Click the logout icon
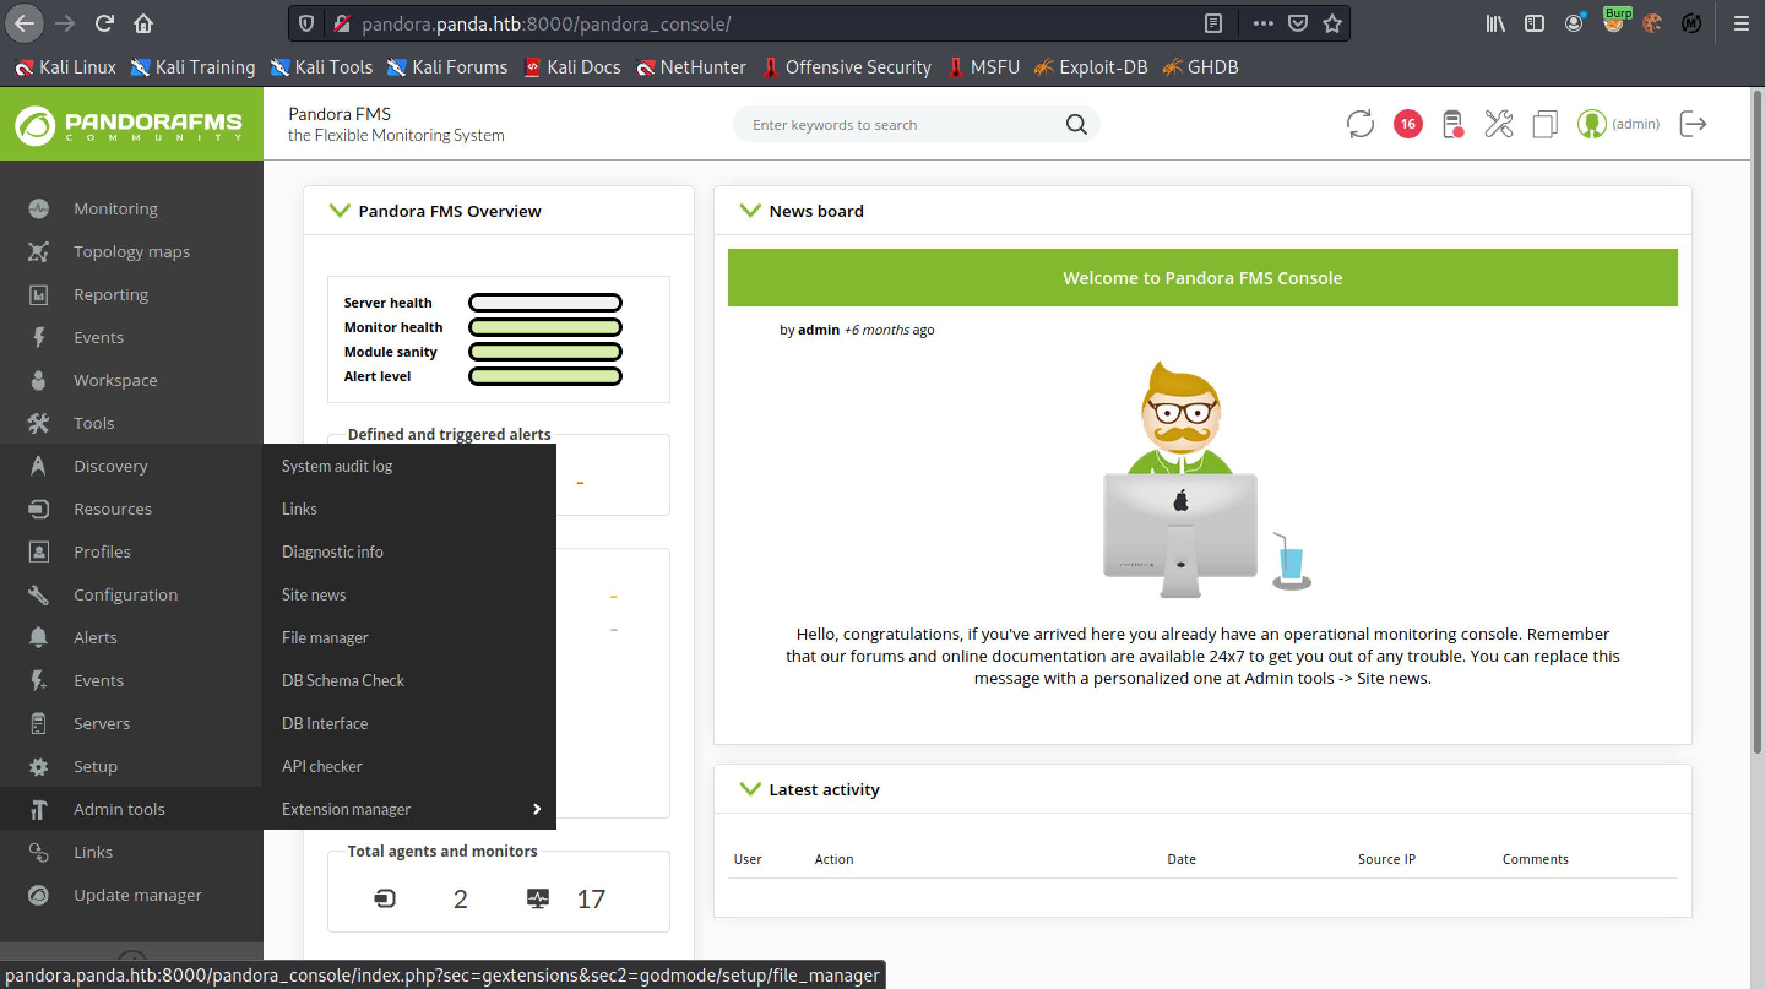1765x989 pixels. 1693,124
